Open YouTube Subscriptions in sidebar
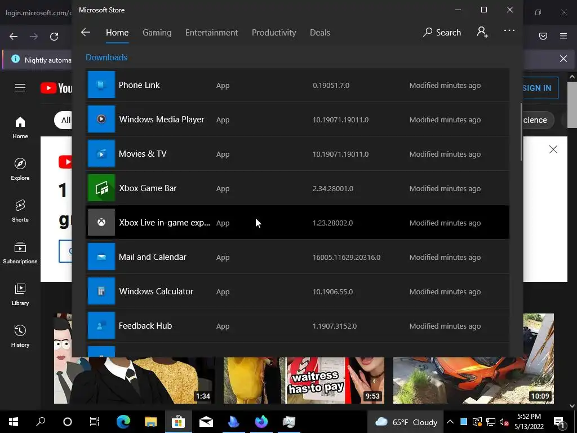This screenshot has width=577, height=433. (x=20, y=253)
